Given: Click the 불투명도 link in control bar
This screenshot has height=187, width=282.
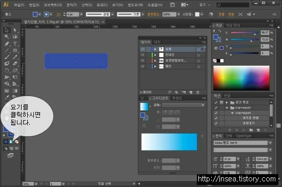Looking at the screenshot, I should click(x=154, y=14).
